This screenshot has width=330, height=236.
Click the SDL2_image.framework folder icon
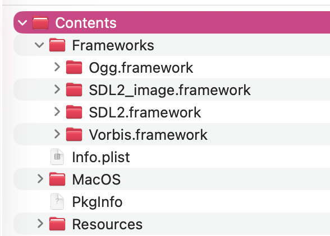(74, 89)
